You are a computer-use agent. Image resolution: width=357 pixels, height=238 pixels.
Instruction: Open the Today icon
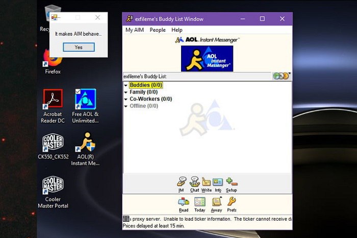(x=200, y=205)
